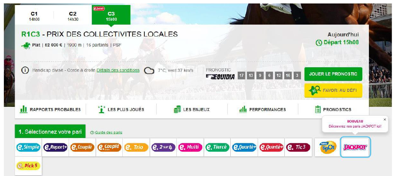Image resolution: width=399 pixels, height=176 pixels.
Task: Select the e.Tiercé bet icon
Action: tap(217, 147)
